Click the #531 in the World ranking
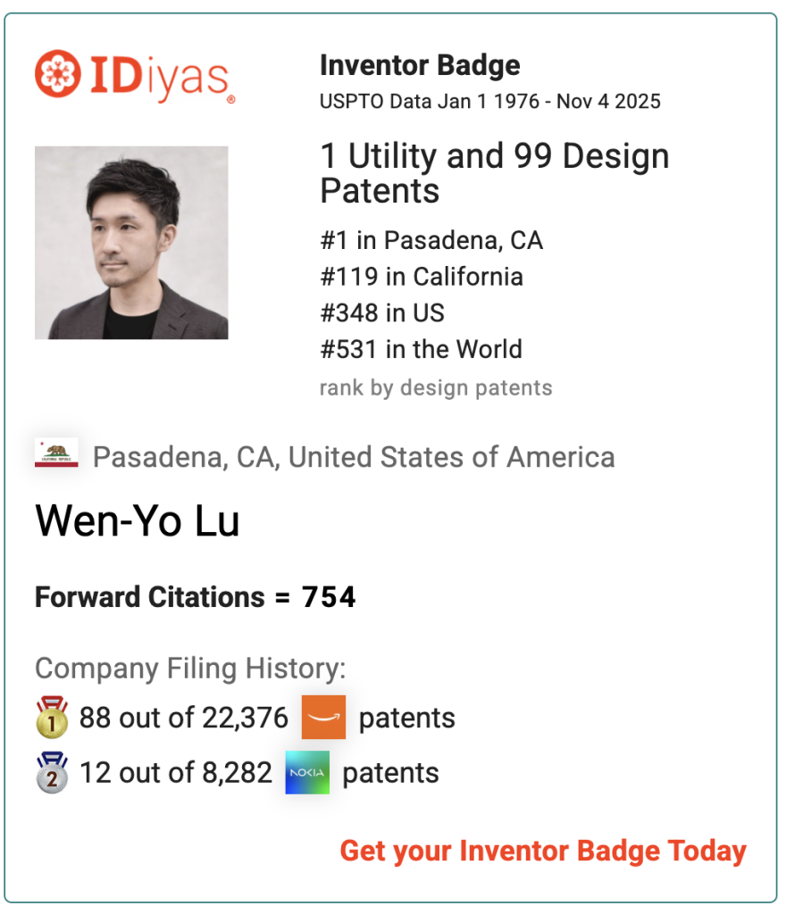The width and height of the screenshot is (786, 914). [x=421, y=349]
